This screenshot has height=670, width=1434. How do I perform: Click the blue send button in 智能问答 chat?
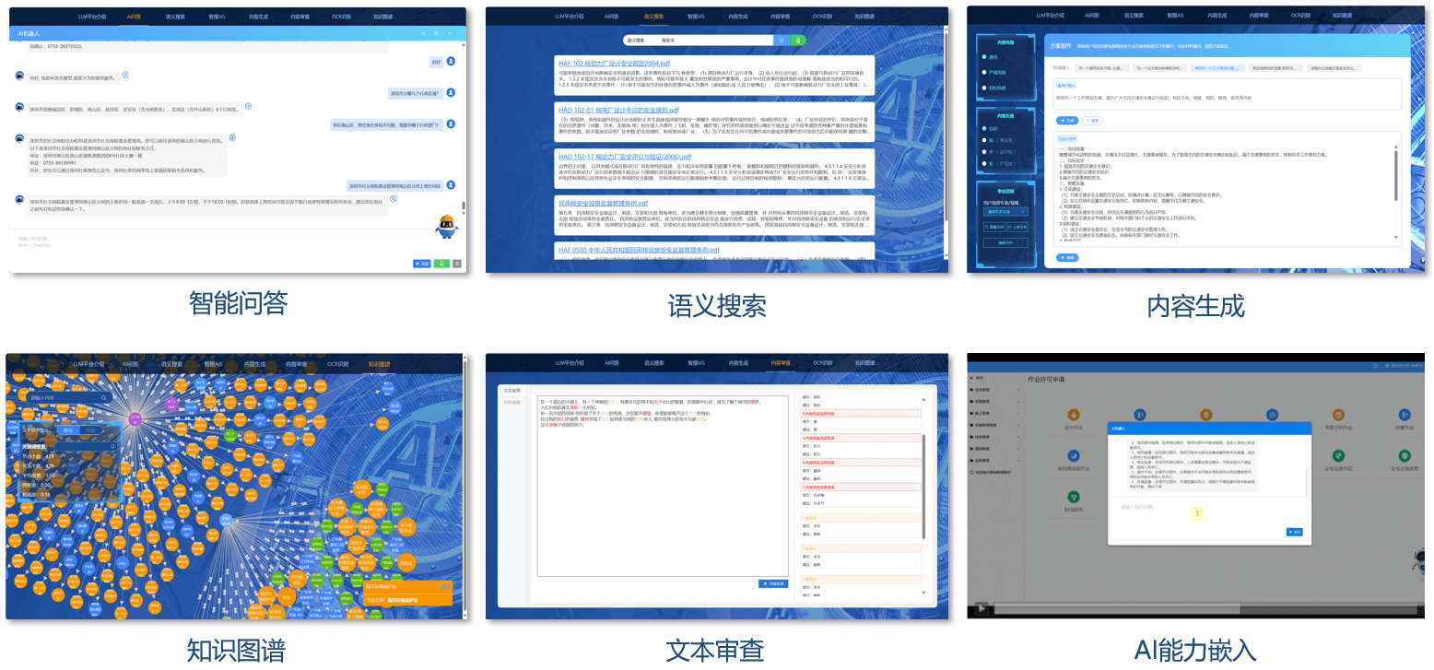422,263
